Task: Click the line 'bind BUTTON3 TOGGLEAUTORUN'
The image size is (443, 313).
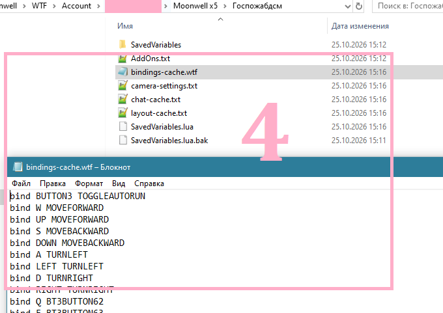Action: click(x=78, y=196)
